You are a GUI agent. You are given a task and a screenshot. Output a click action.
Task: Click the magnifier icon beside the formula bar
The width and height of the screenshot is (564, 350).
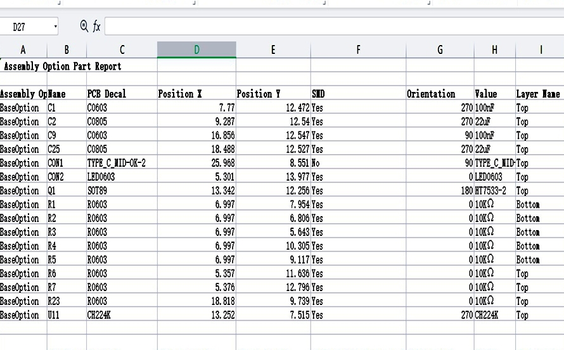[84, 27]
